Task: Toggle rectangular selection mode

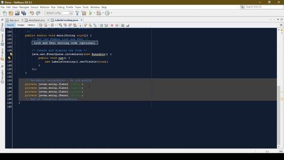Action: (x=79, y=25)
